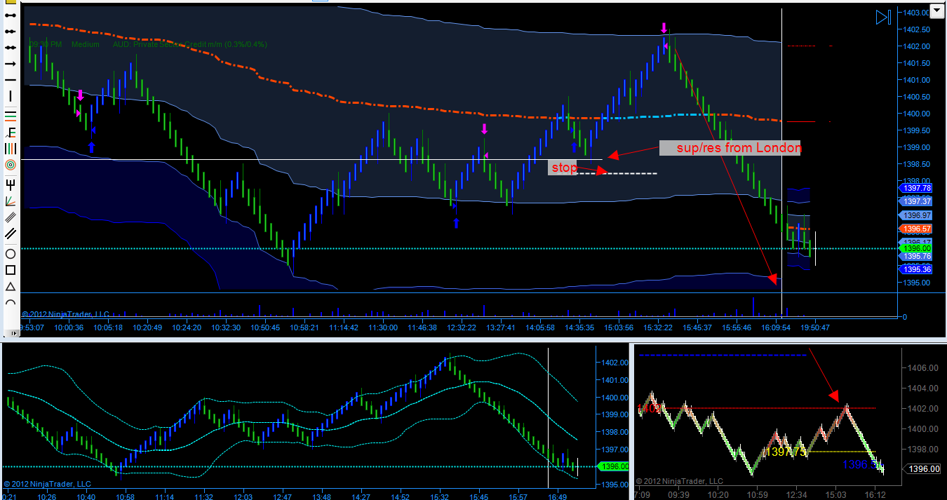Click the 1396.00 marker on bottom-right chart
This screenshot has height=500, width=947.
(922, 469)
